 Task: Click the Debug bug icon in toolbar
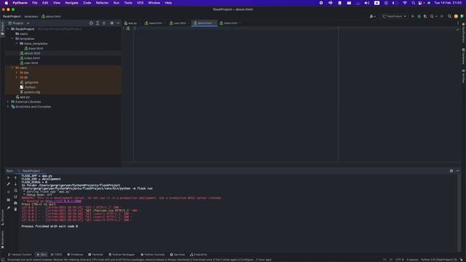[x=419, y=16]
